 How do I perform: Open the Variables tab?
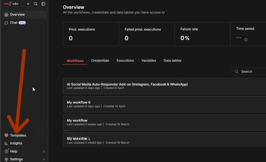[149, 61]
